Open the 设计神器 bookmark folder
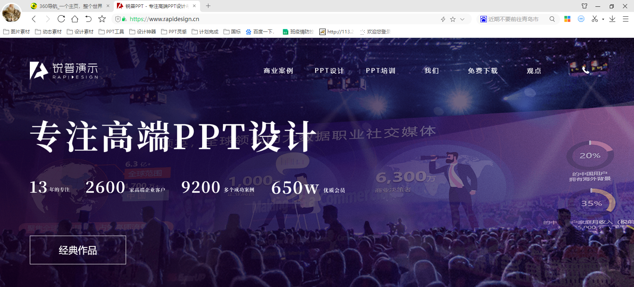634x287 pixels. click(x=143, y=32)
